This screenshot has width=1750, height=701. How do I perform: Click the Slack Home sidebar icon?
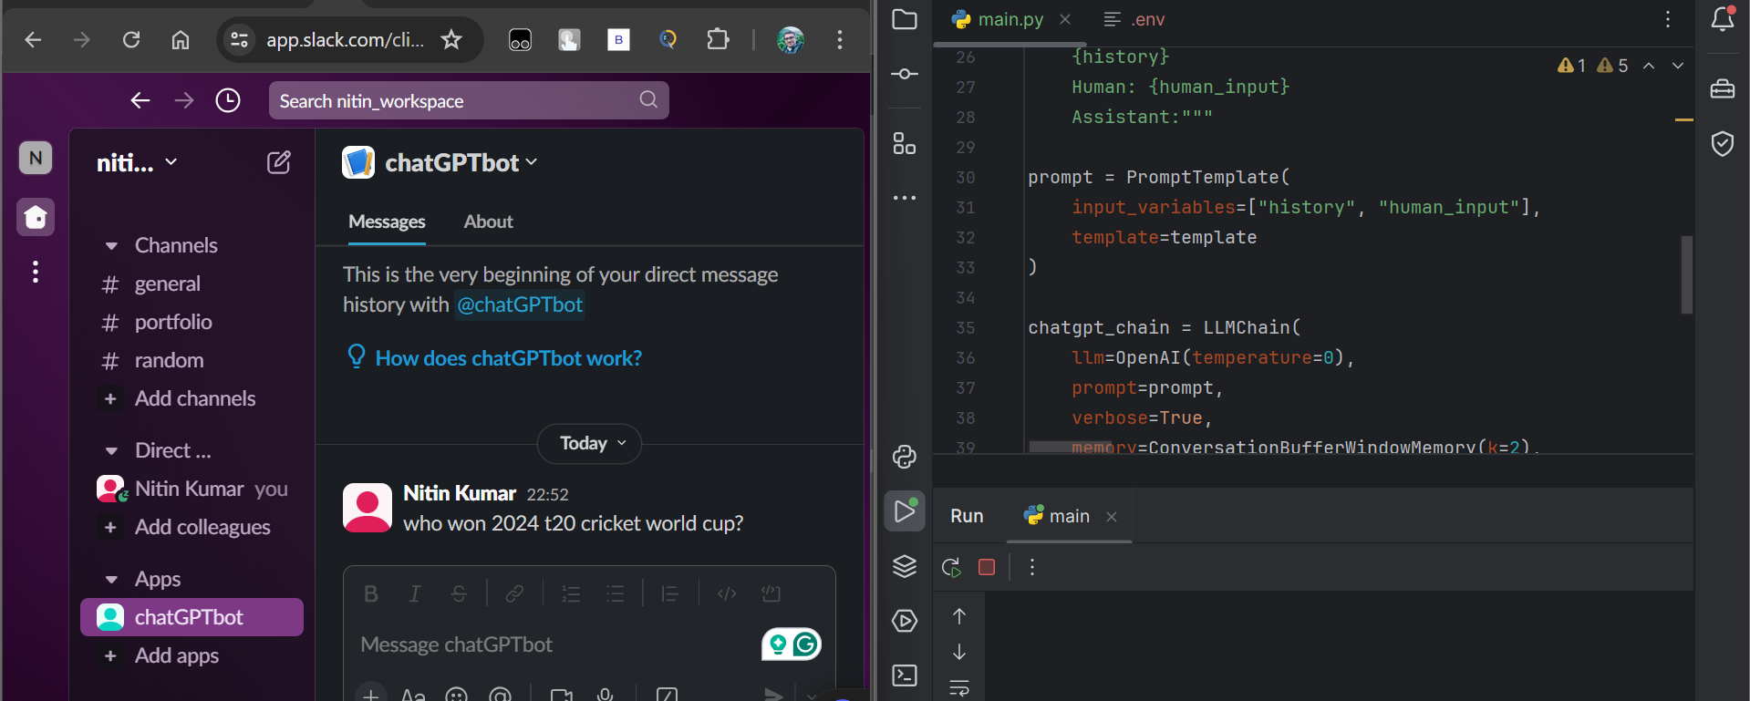point(36,218)
